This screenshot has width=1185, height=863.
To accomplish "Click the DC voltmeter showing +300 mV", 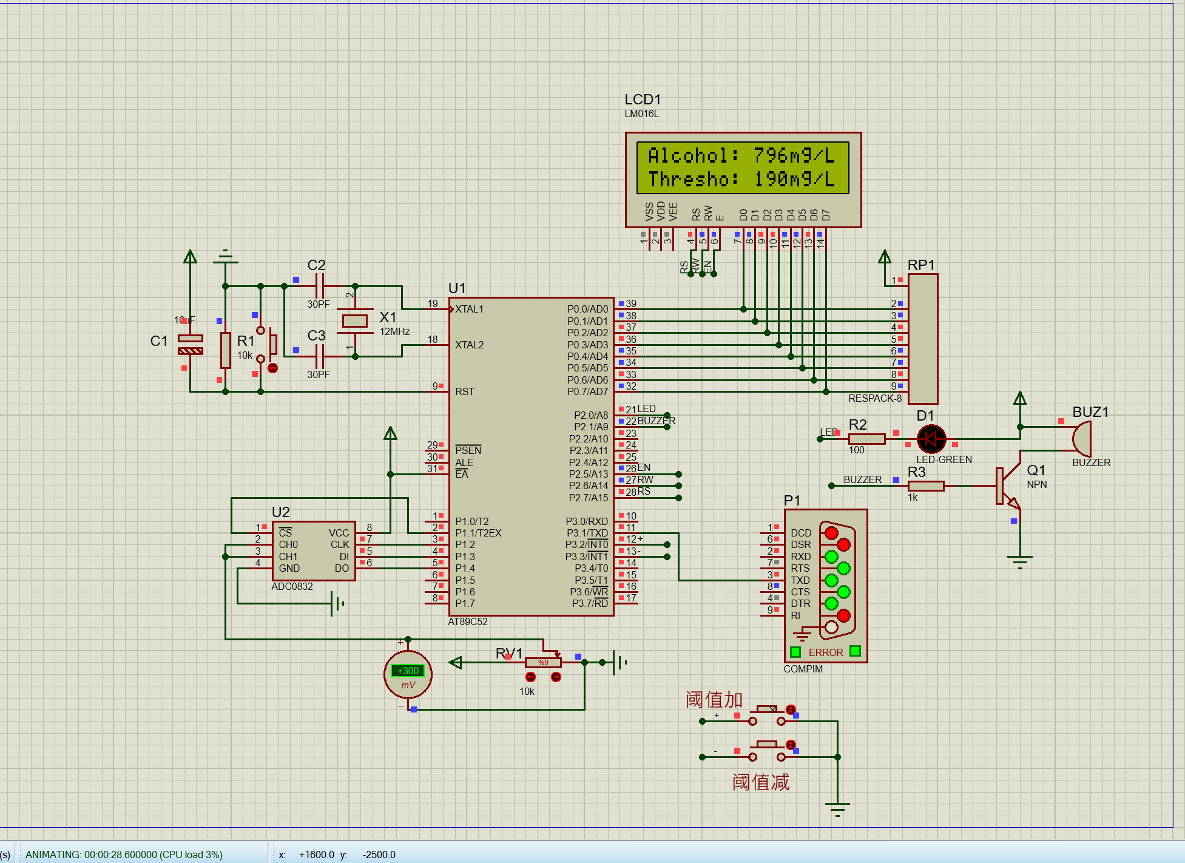I will (408, 674).
